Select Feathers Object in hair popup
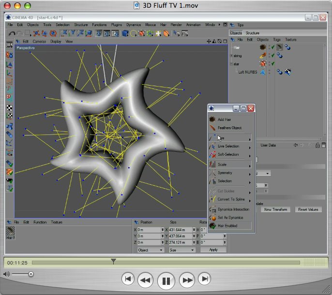 point(229,128)
